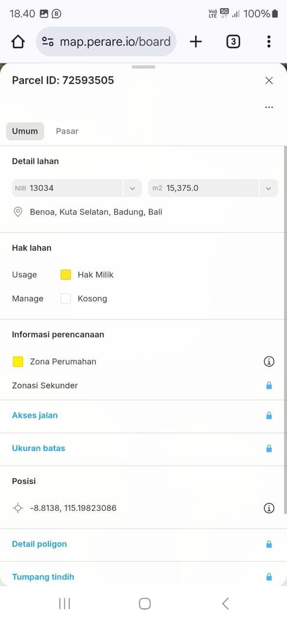Click the info icon beside the coordinates
This screenshot has height=622, width=287.
(x=269, y=508)
